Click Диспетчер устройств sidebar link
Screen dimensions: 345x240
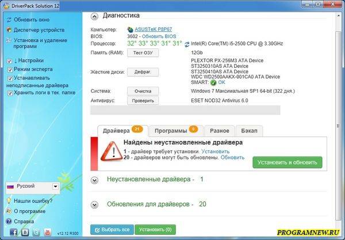(39, 30)
